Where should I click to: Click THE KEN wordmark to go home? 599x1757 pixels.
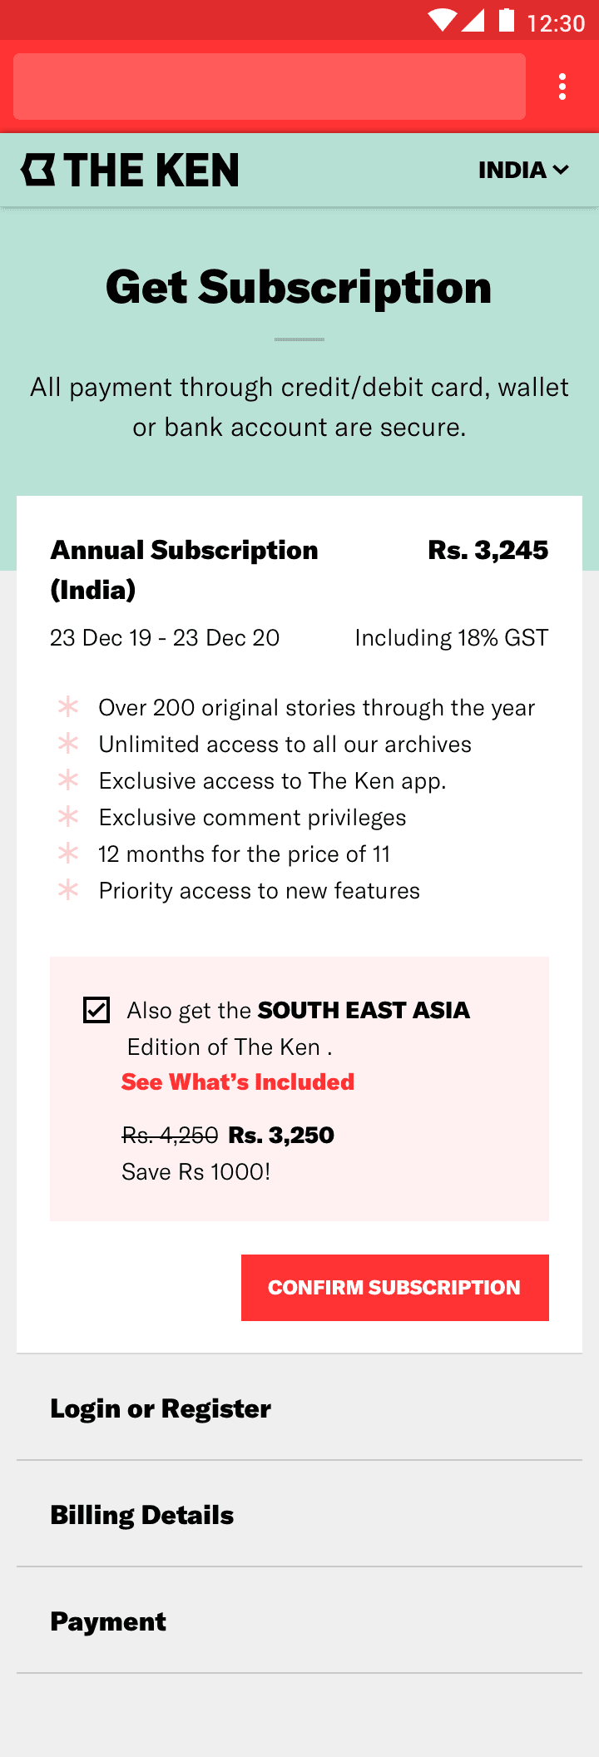(x=151, y=170)
